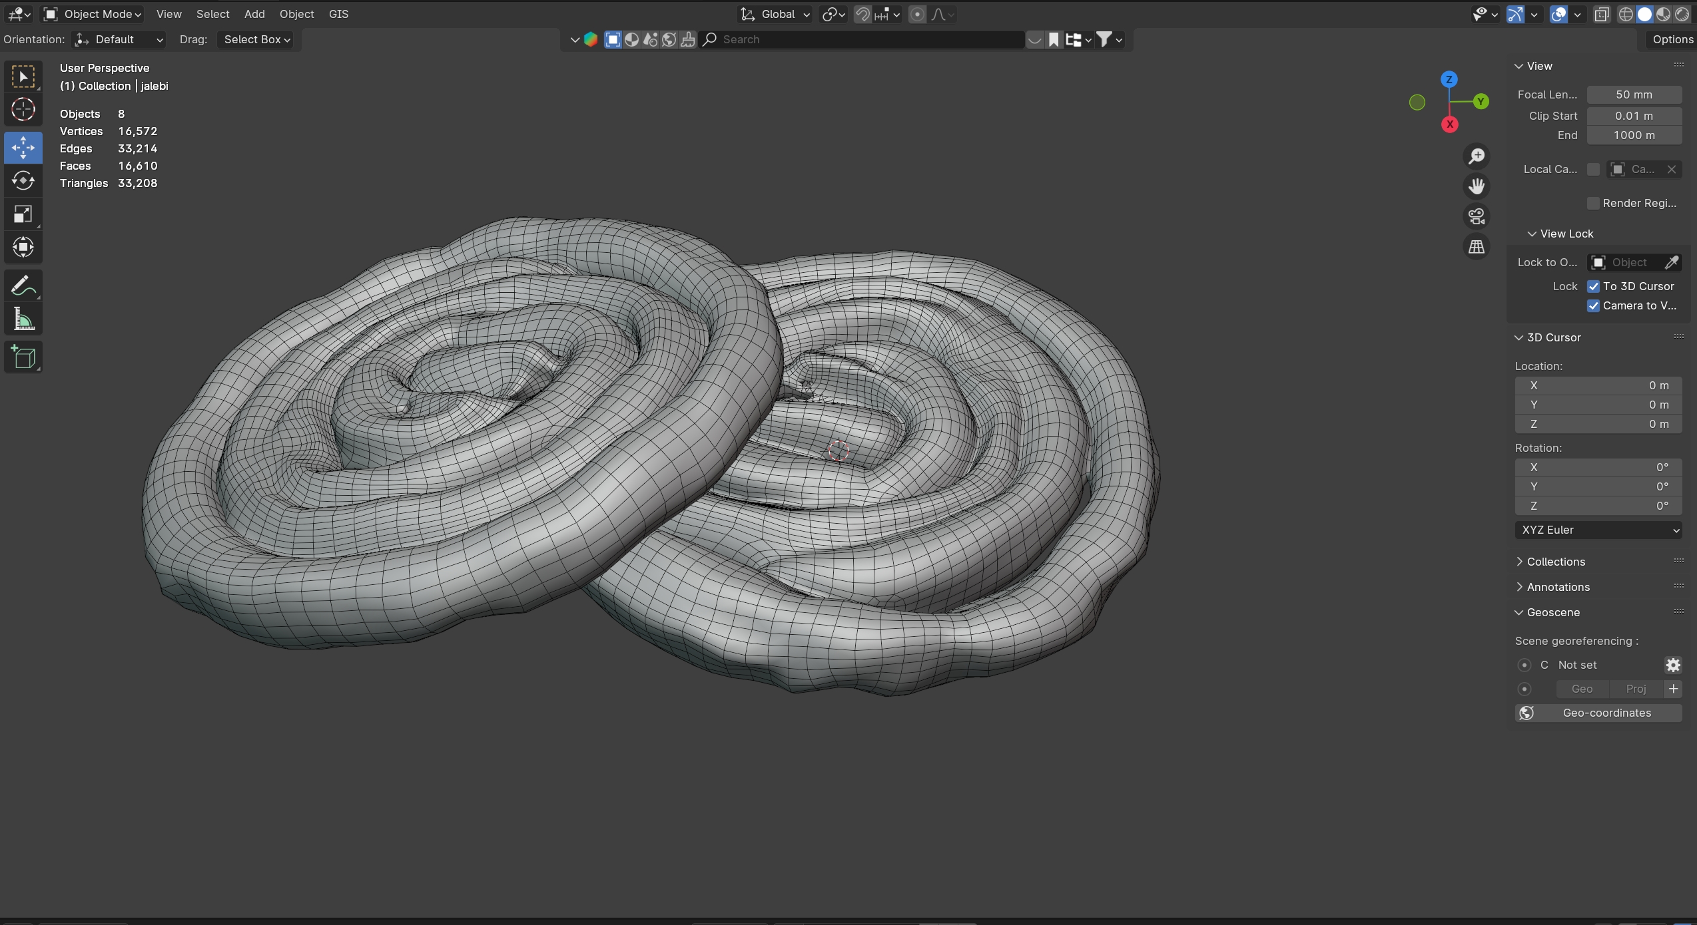Click the camera view icon

point(1477,216)
